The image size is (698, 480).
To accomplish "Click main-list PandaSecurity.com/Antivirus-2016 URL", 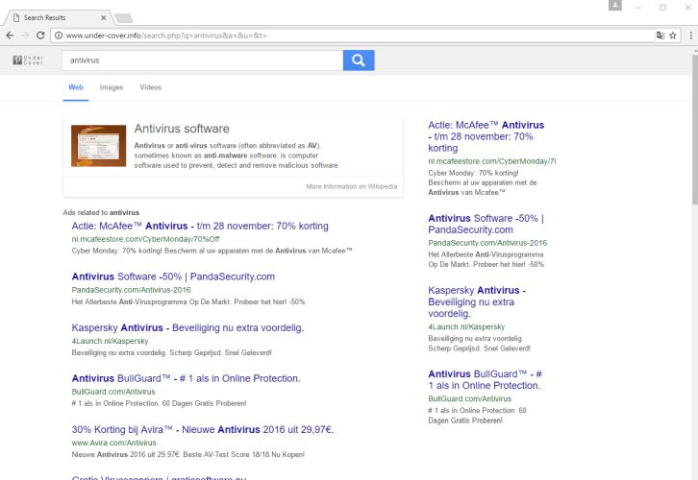I will [131, 290].
